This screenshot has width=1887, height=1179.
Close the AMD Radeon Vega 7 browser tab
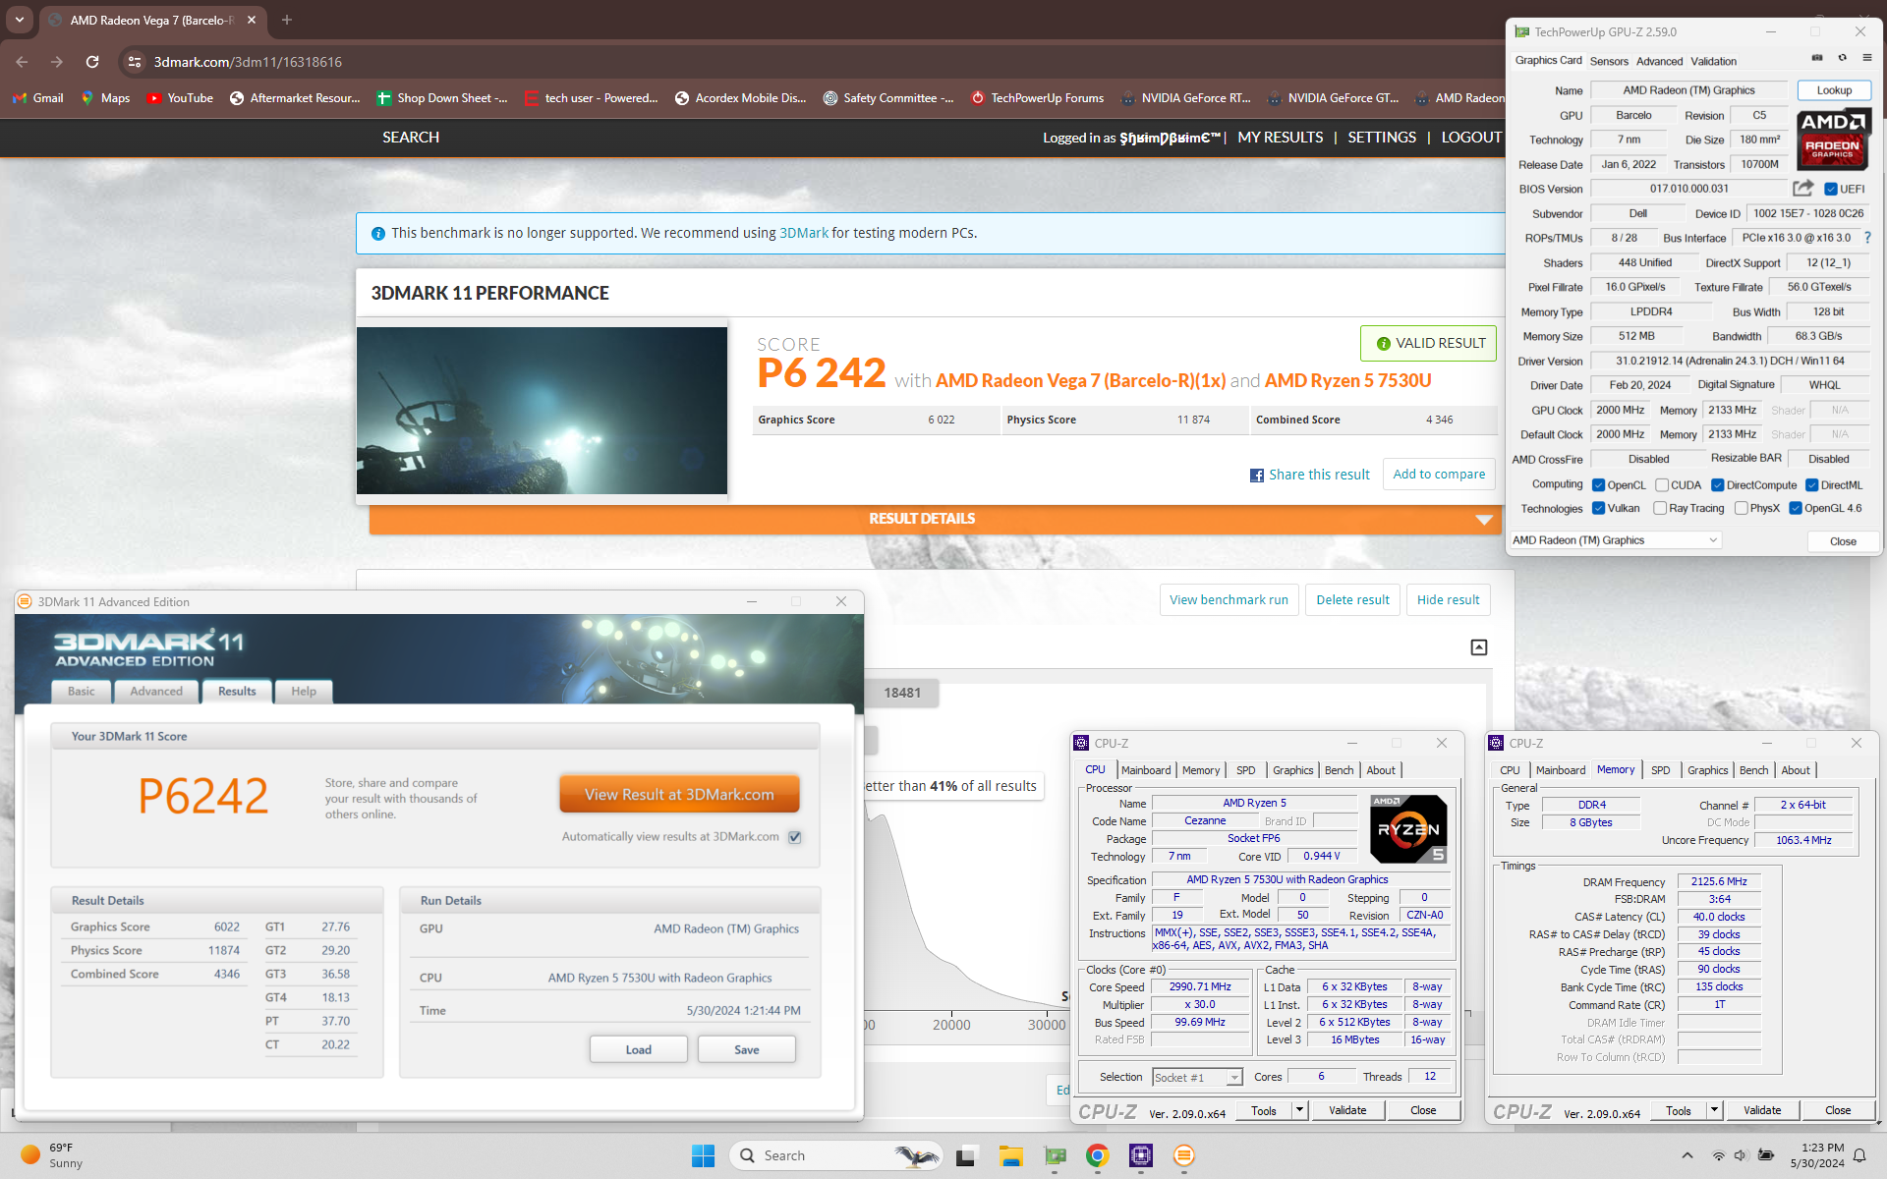point(252,20)
